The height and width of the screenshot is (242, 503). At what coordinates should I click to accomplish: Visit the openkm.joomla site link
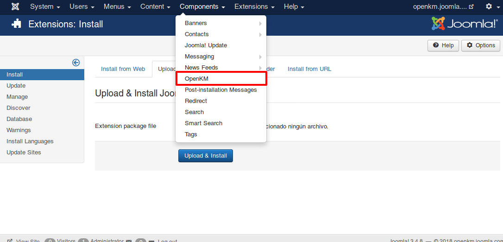(x=443, y=6)
